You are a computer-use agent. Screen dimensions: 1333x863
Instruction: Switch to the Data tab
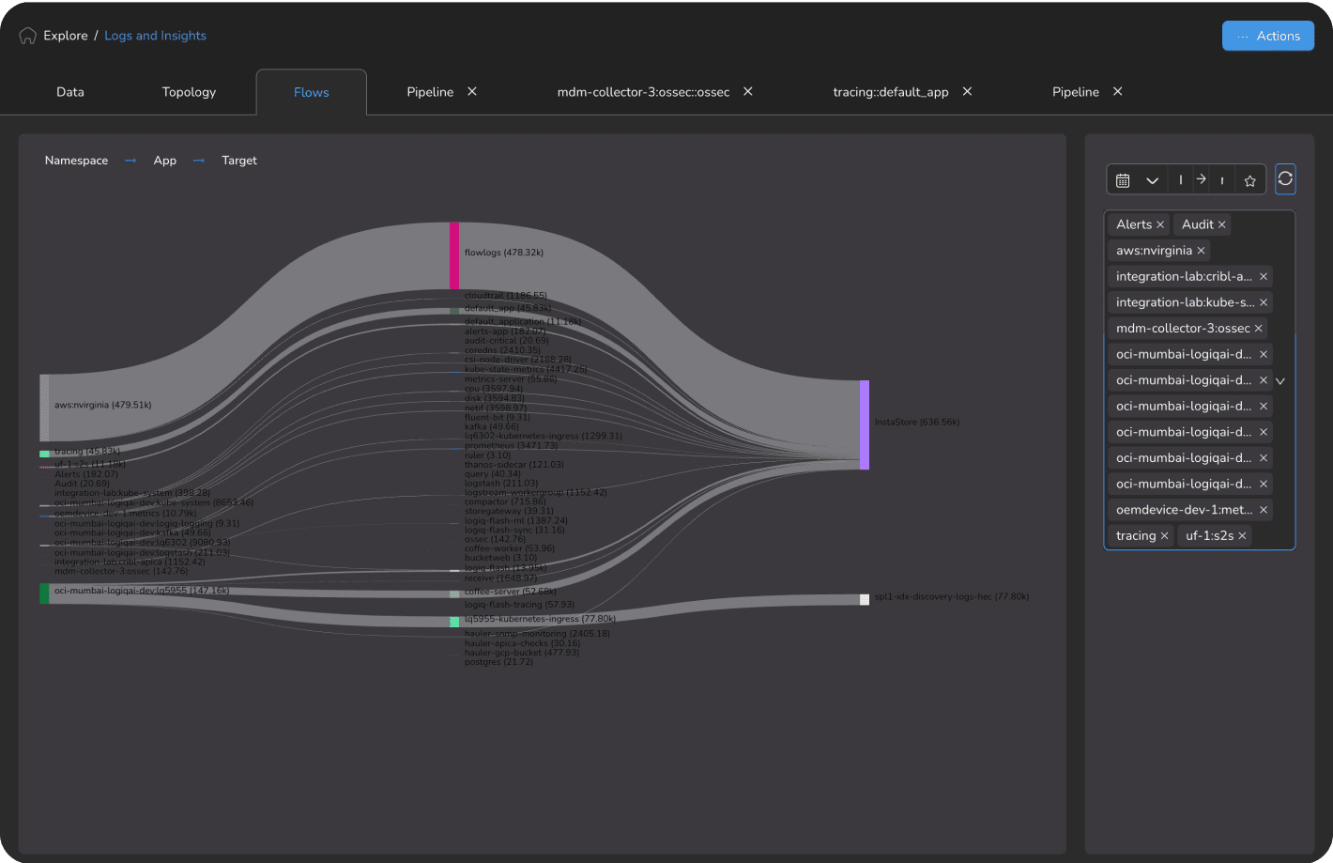pyautogui.click(x=70, y=92)
